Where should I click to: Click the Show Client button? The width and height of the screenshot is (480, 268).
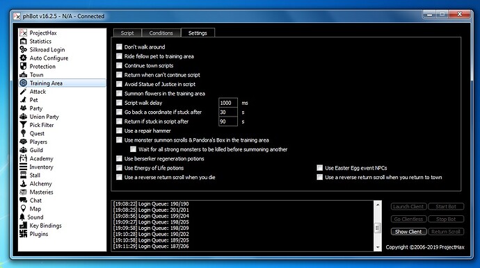408,232
